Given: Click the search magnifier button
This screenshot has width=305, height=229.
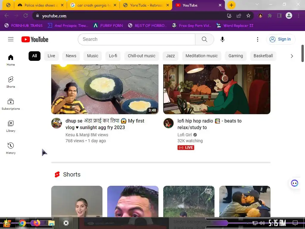Looking at the screenshot, I should pyautogui.click(x=204, y=39).
